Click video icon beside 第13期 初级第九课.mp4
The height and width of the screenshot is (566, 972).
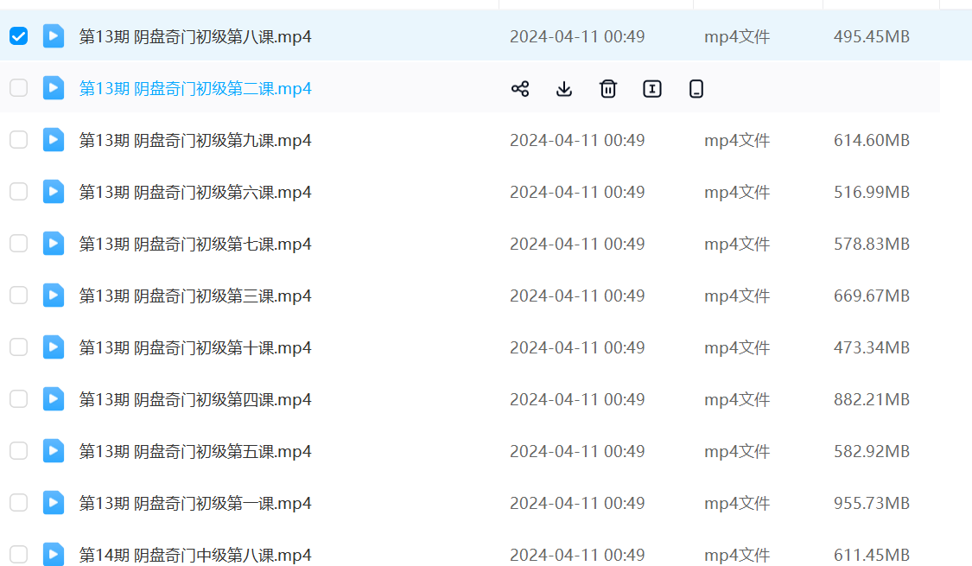point(54,140)
